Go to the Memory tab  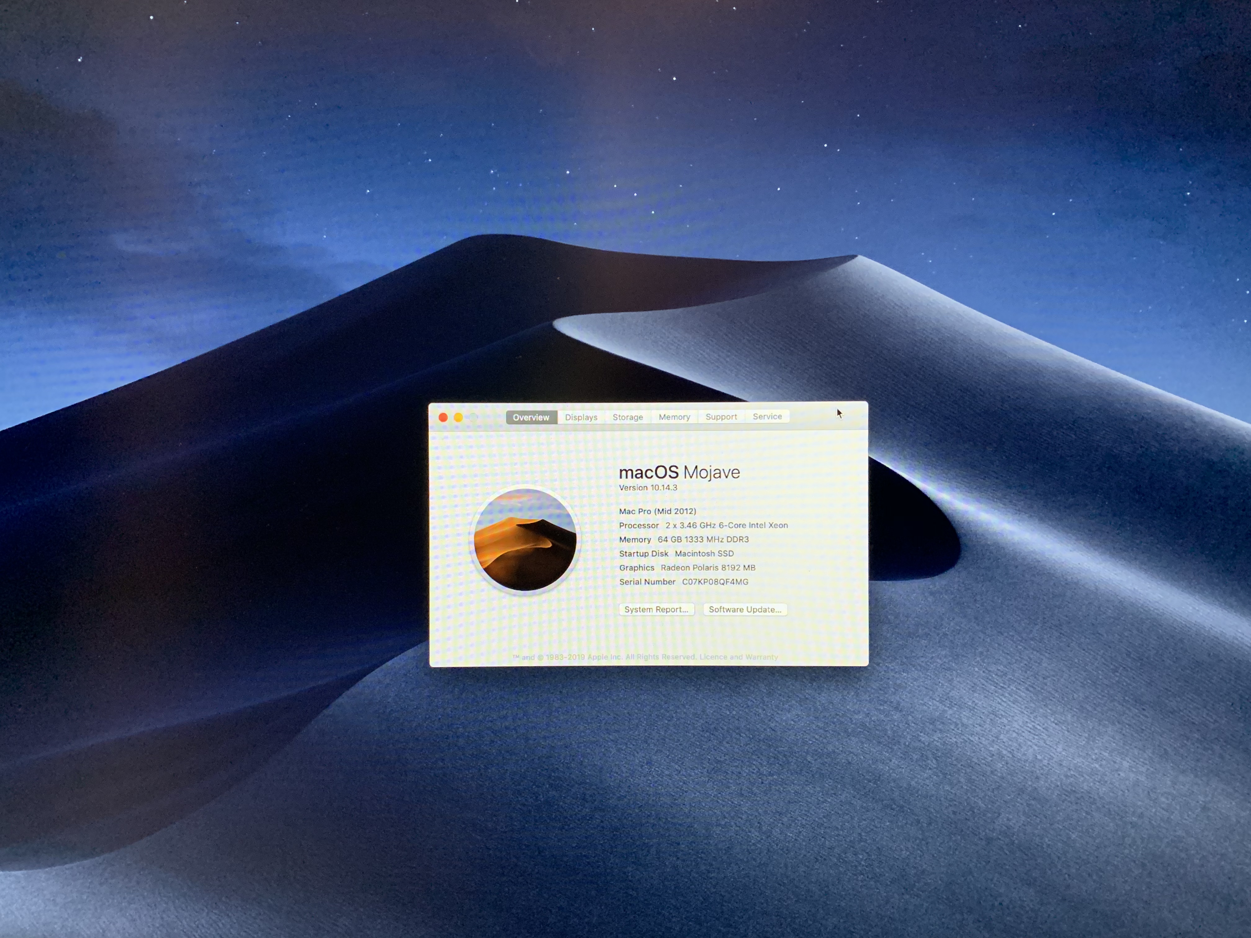674,417
